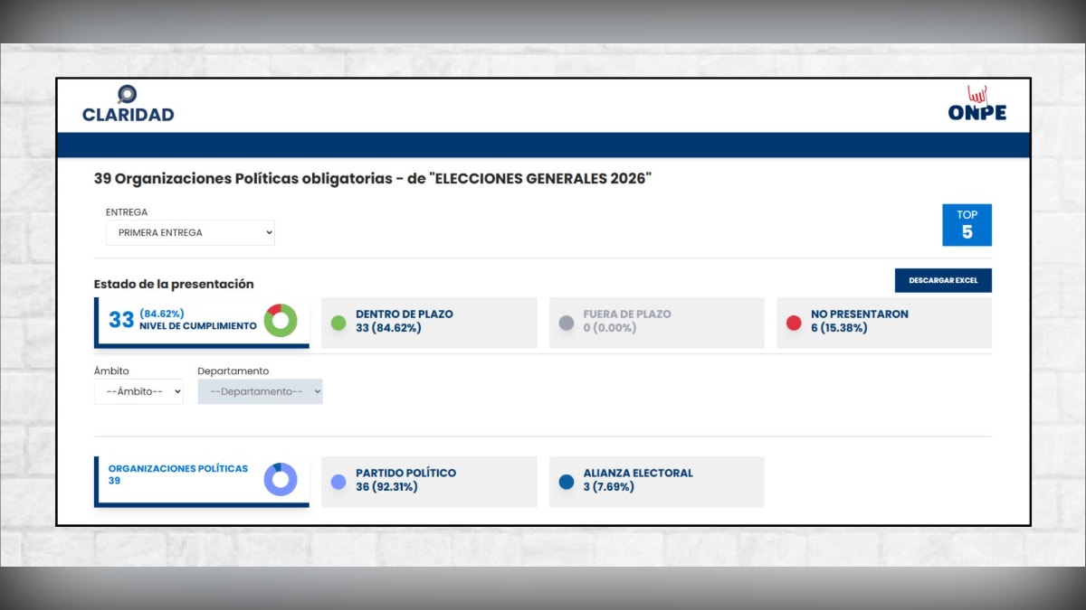Viewport: 1086px width, 610px height.
Task: Click the ONPE logo
Action: pos(976,105)
